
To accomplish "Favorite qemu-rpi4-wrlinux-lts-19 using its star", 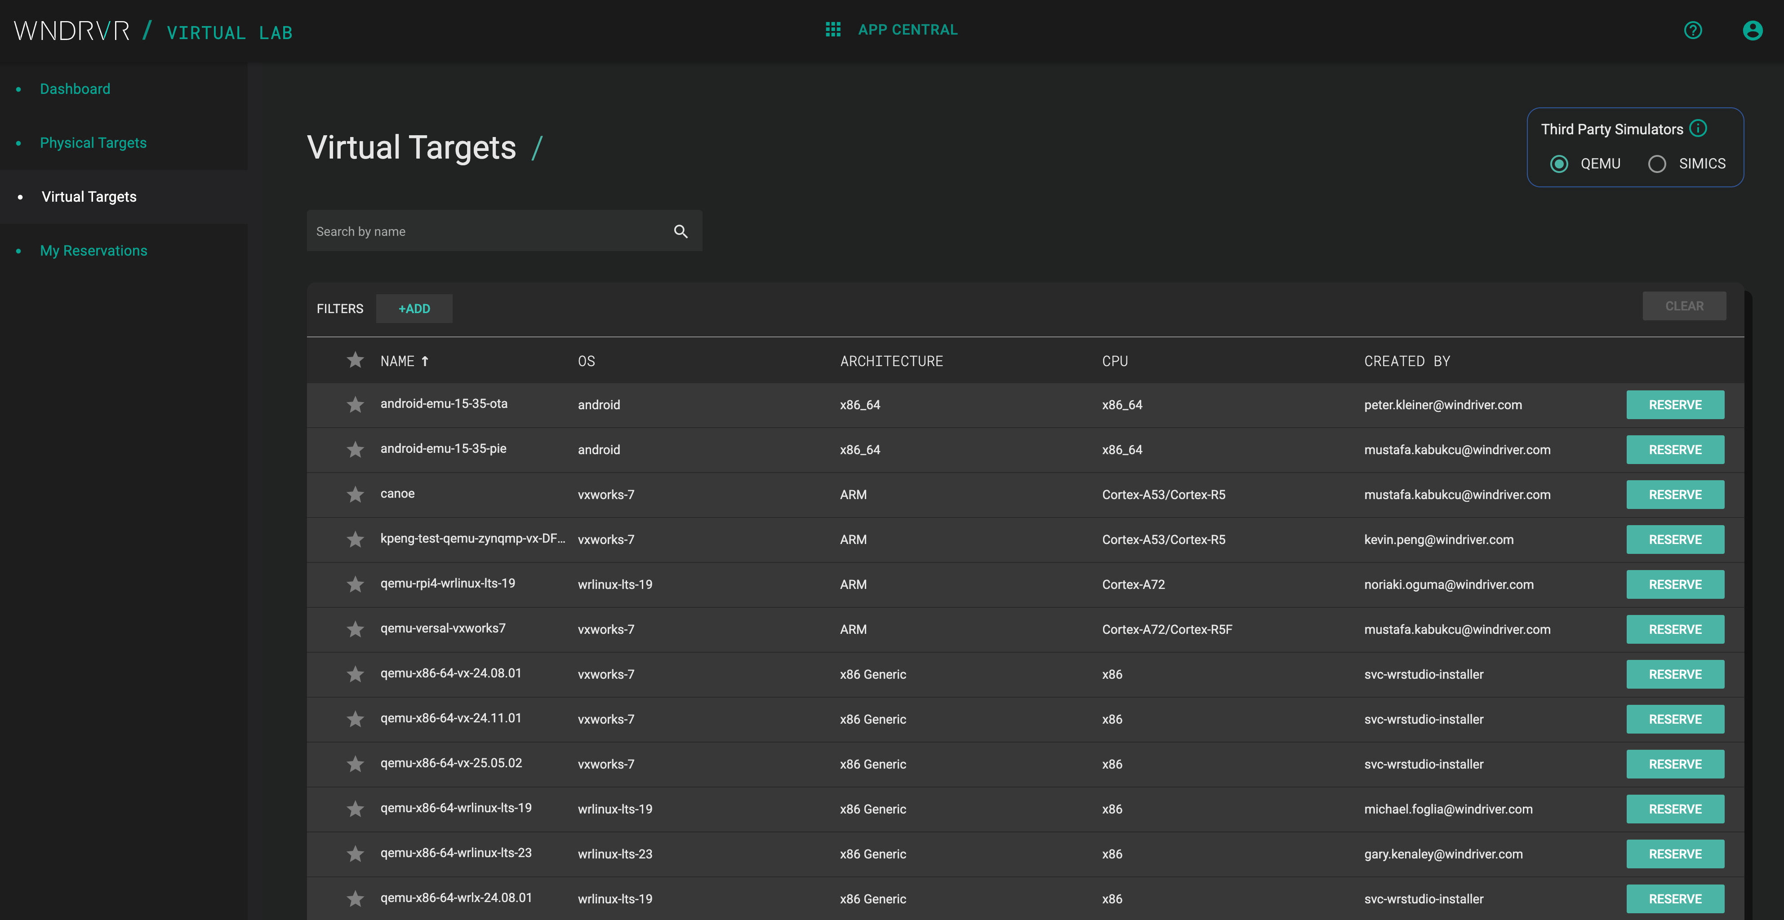I will pyautogui.click(x=355, y=584).
